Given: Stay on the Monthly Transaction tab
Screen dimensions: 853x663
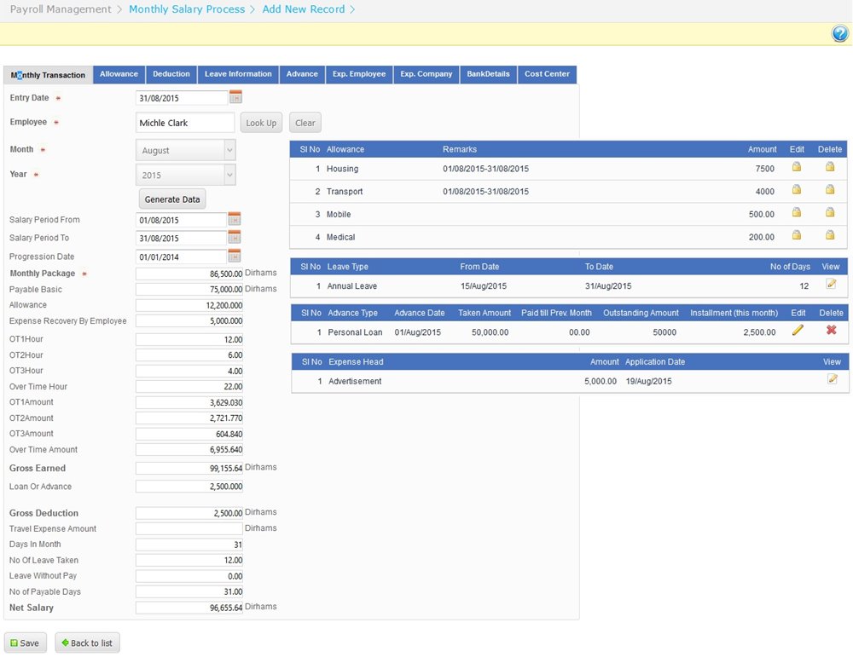Looking at the screenshot, I should pyautogui.click(x=48, y=75).
